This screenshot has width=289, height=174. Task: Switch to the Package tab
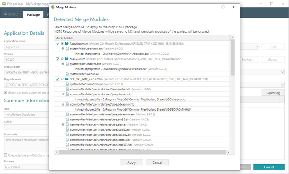(x=33, y=14)
